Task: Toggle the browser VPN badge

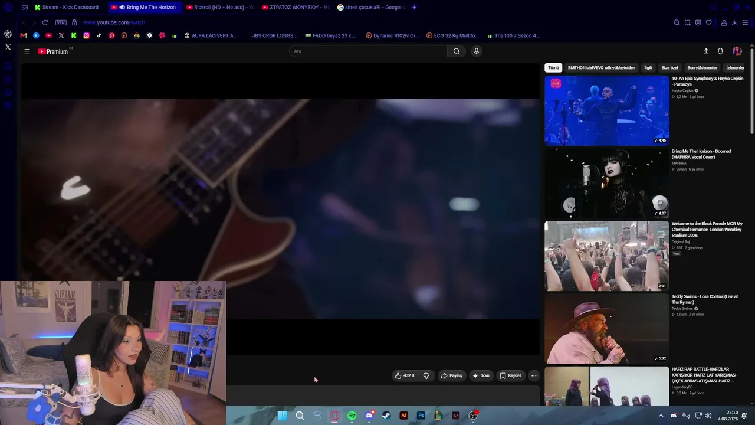Action: (x=61, y=22)
